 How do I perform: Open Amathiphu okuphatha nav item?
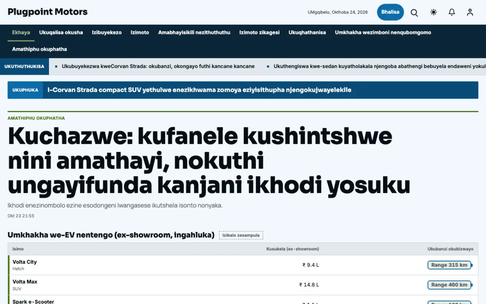coord(40,49)
